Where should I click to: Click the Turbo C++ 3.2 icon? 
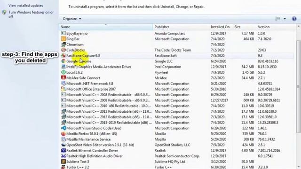(x=63, y=167)
